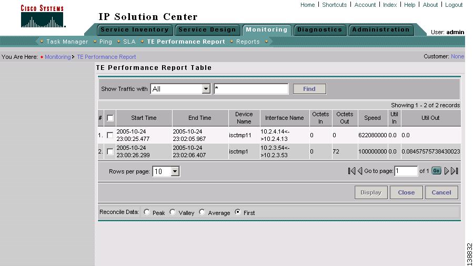
Task: Click the Logout link
Action: click(x=454, y=5)
